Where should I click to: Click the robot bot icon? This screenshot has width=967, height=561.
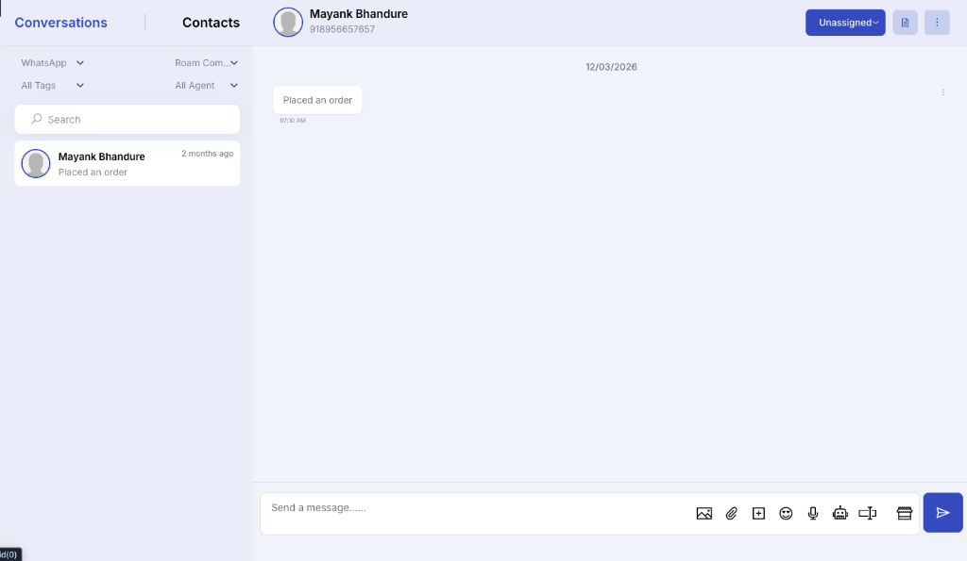(840, 513)
